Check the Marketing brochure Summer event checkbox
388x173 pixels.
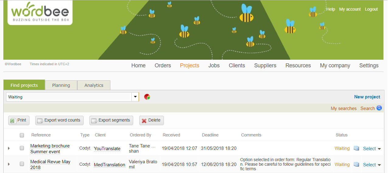click(x=22, y=148)
